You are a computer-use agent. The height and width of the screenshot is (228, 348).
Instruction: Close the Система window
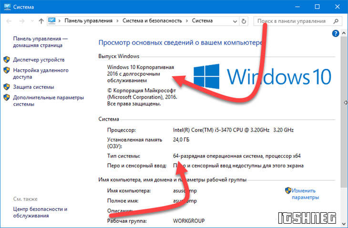pos(338,7)
